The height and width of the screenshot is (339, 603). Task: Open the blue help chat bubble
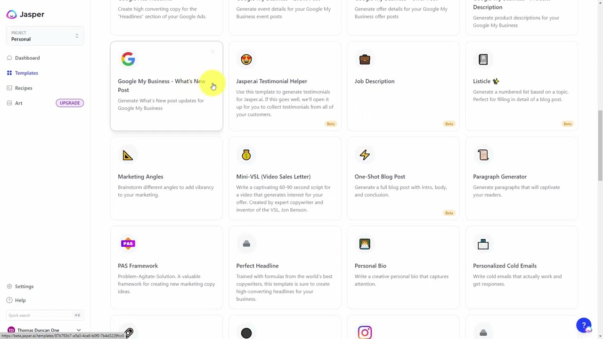point(584,325)
